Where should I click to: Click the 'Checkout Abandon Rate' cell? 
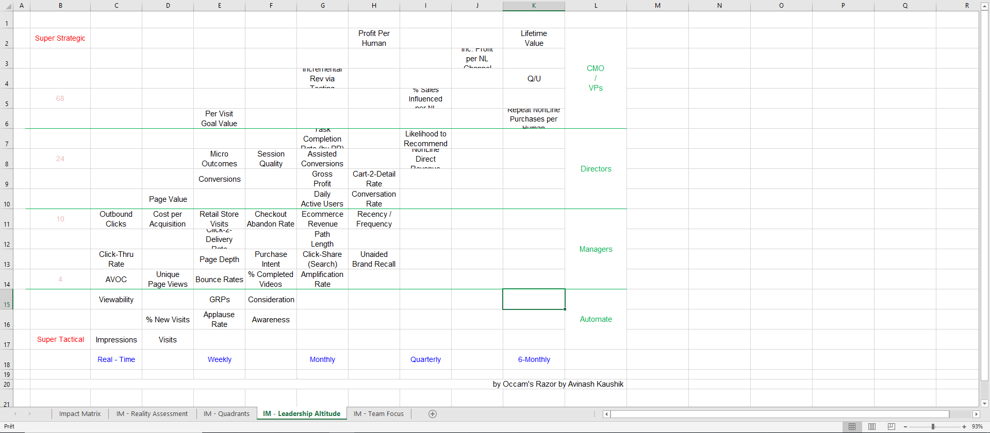tap(271, 219)
